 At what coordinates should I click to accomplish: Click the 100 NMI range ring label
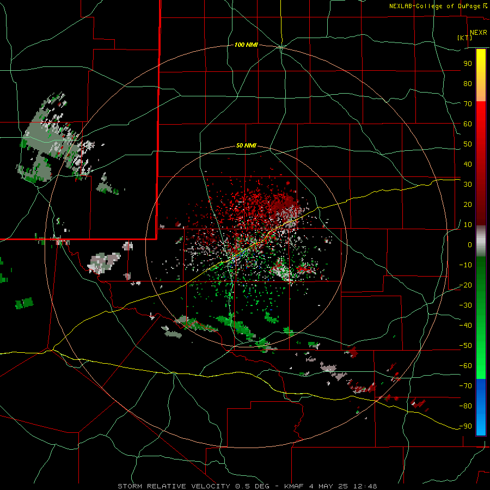tap(246, 45)
